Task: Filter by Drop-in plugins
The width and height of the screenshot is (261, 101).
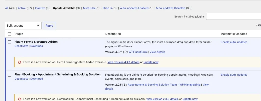Action: coord(108,8)
